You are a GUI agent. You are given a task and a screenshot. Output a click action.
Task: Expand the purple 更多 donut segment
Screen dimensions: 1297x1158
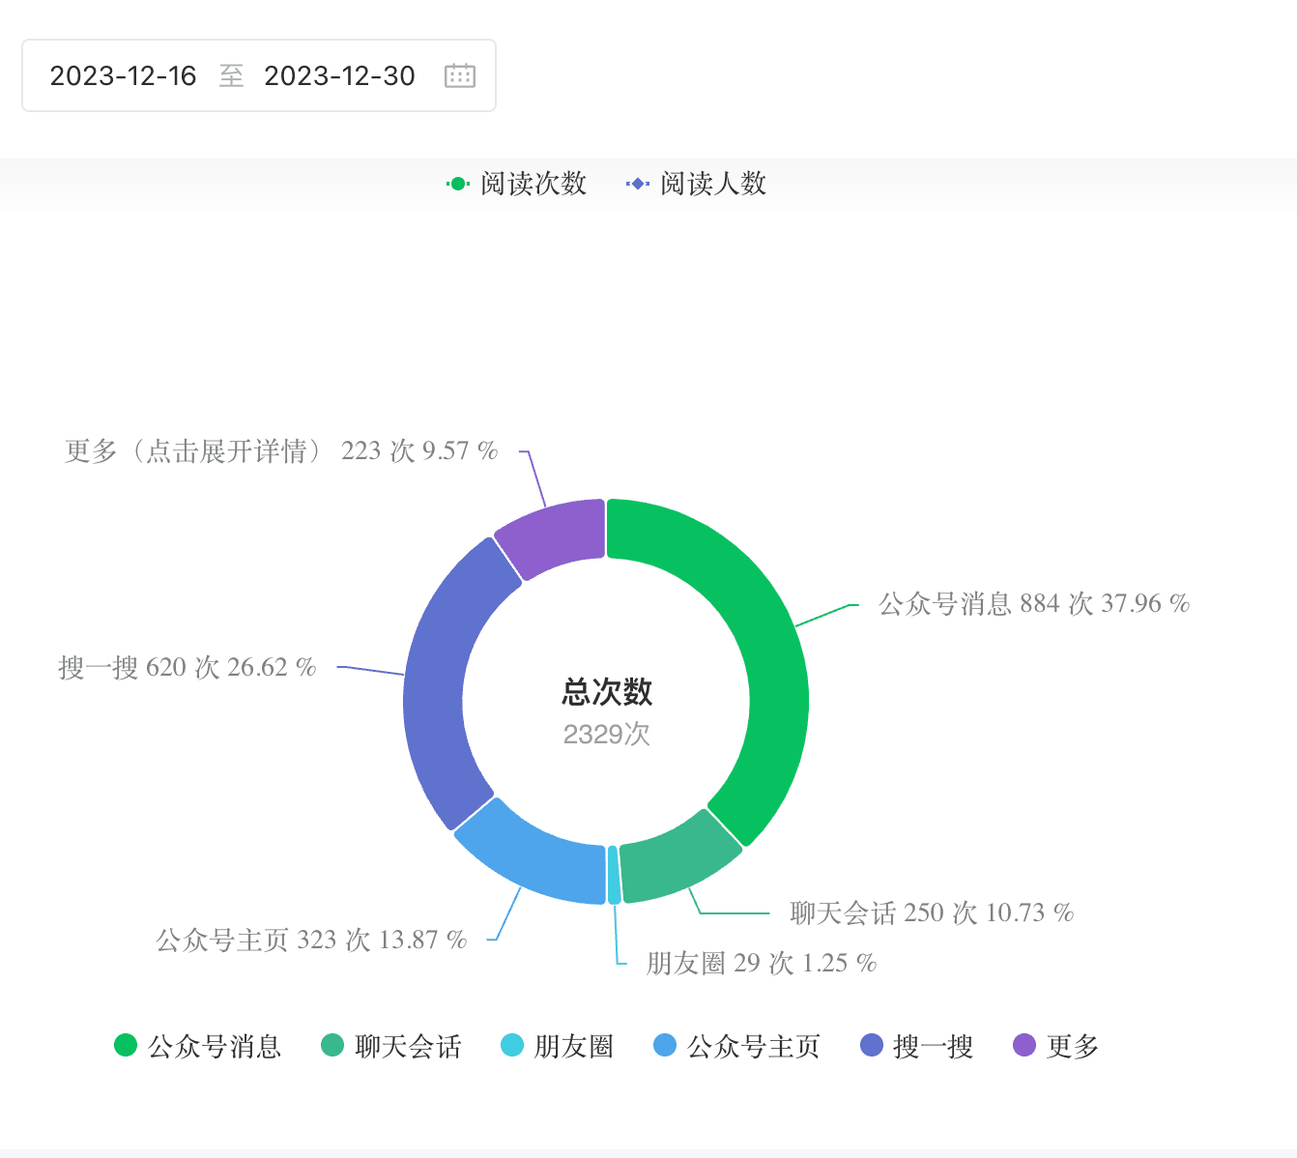tap(556, 534)
